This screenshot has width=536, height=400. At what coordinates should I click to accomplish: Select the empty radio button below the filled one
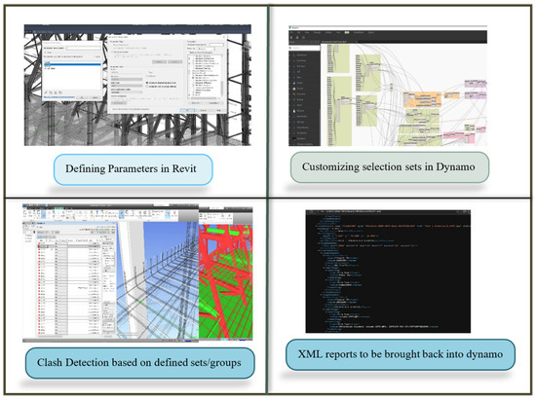tap(147, 87)
